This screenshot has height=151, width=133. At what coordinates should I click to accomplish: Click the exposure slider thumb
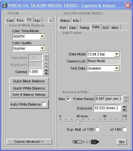tap(79, 122)
